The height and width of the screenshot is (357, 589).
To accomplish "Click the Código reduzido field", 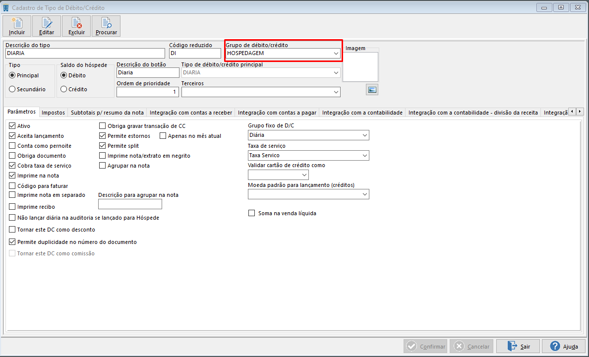I will (x=195, y=54).
